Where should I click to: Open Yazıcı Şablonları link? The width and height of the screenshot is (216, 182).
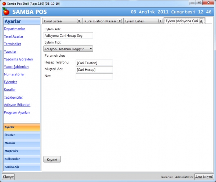pos(16,67)
